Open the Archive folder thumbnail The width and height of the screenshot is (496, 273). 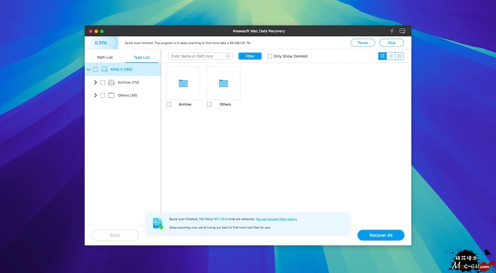[x=183, y=83]
